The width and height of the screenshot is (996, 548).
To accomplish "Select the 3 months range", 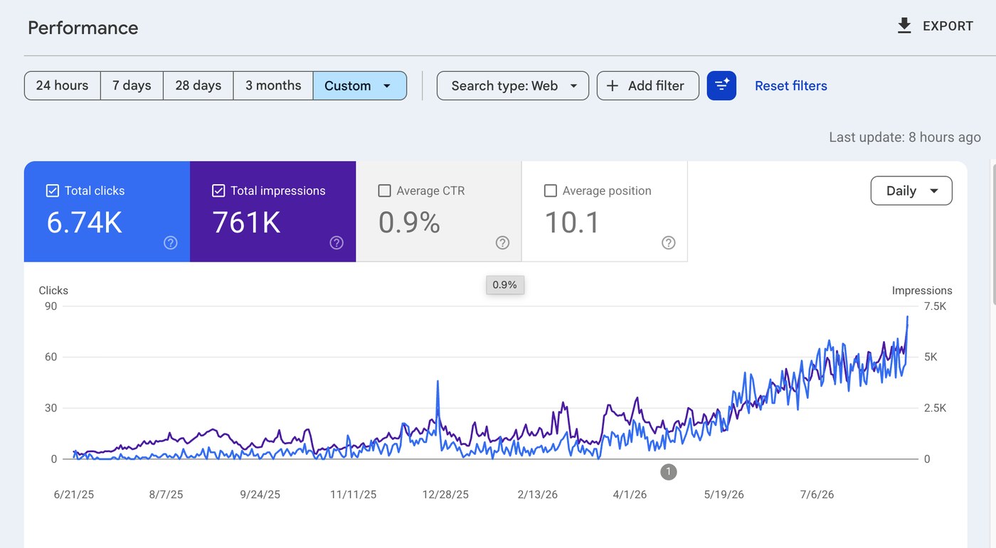I will (273, 85).
